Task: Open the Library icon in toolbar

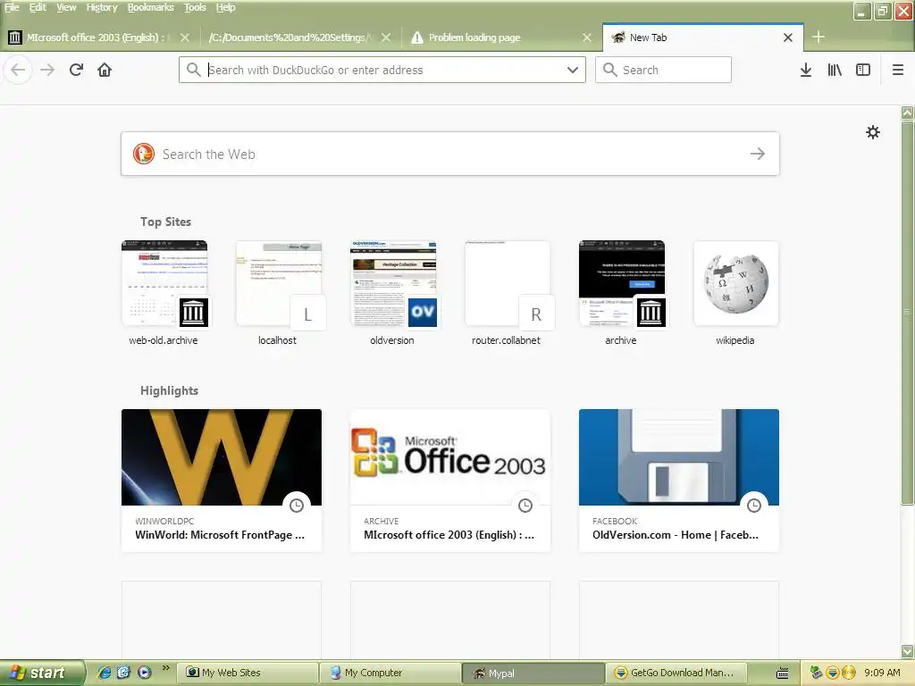Action: click(x=835, y=70)
